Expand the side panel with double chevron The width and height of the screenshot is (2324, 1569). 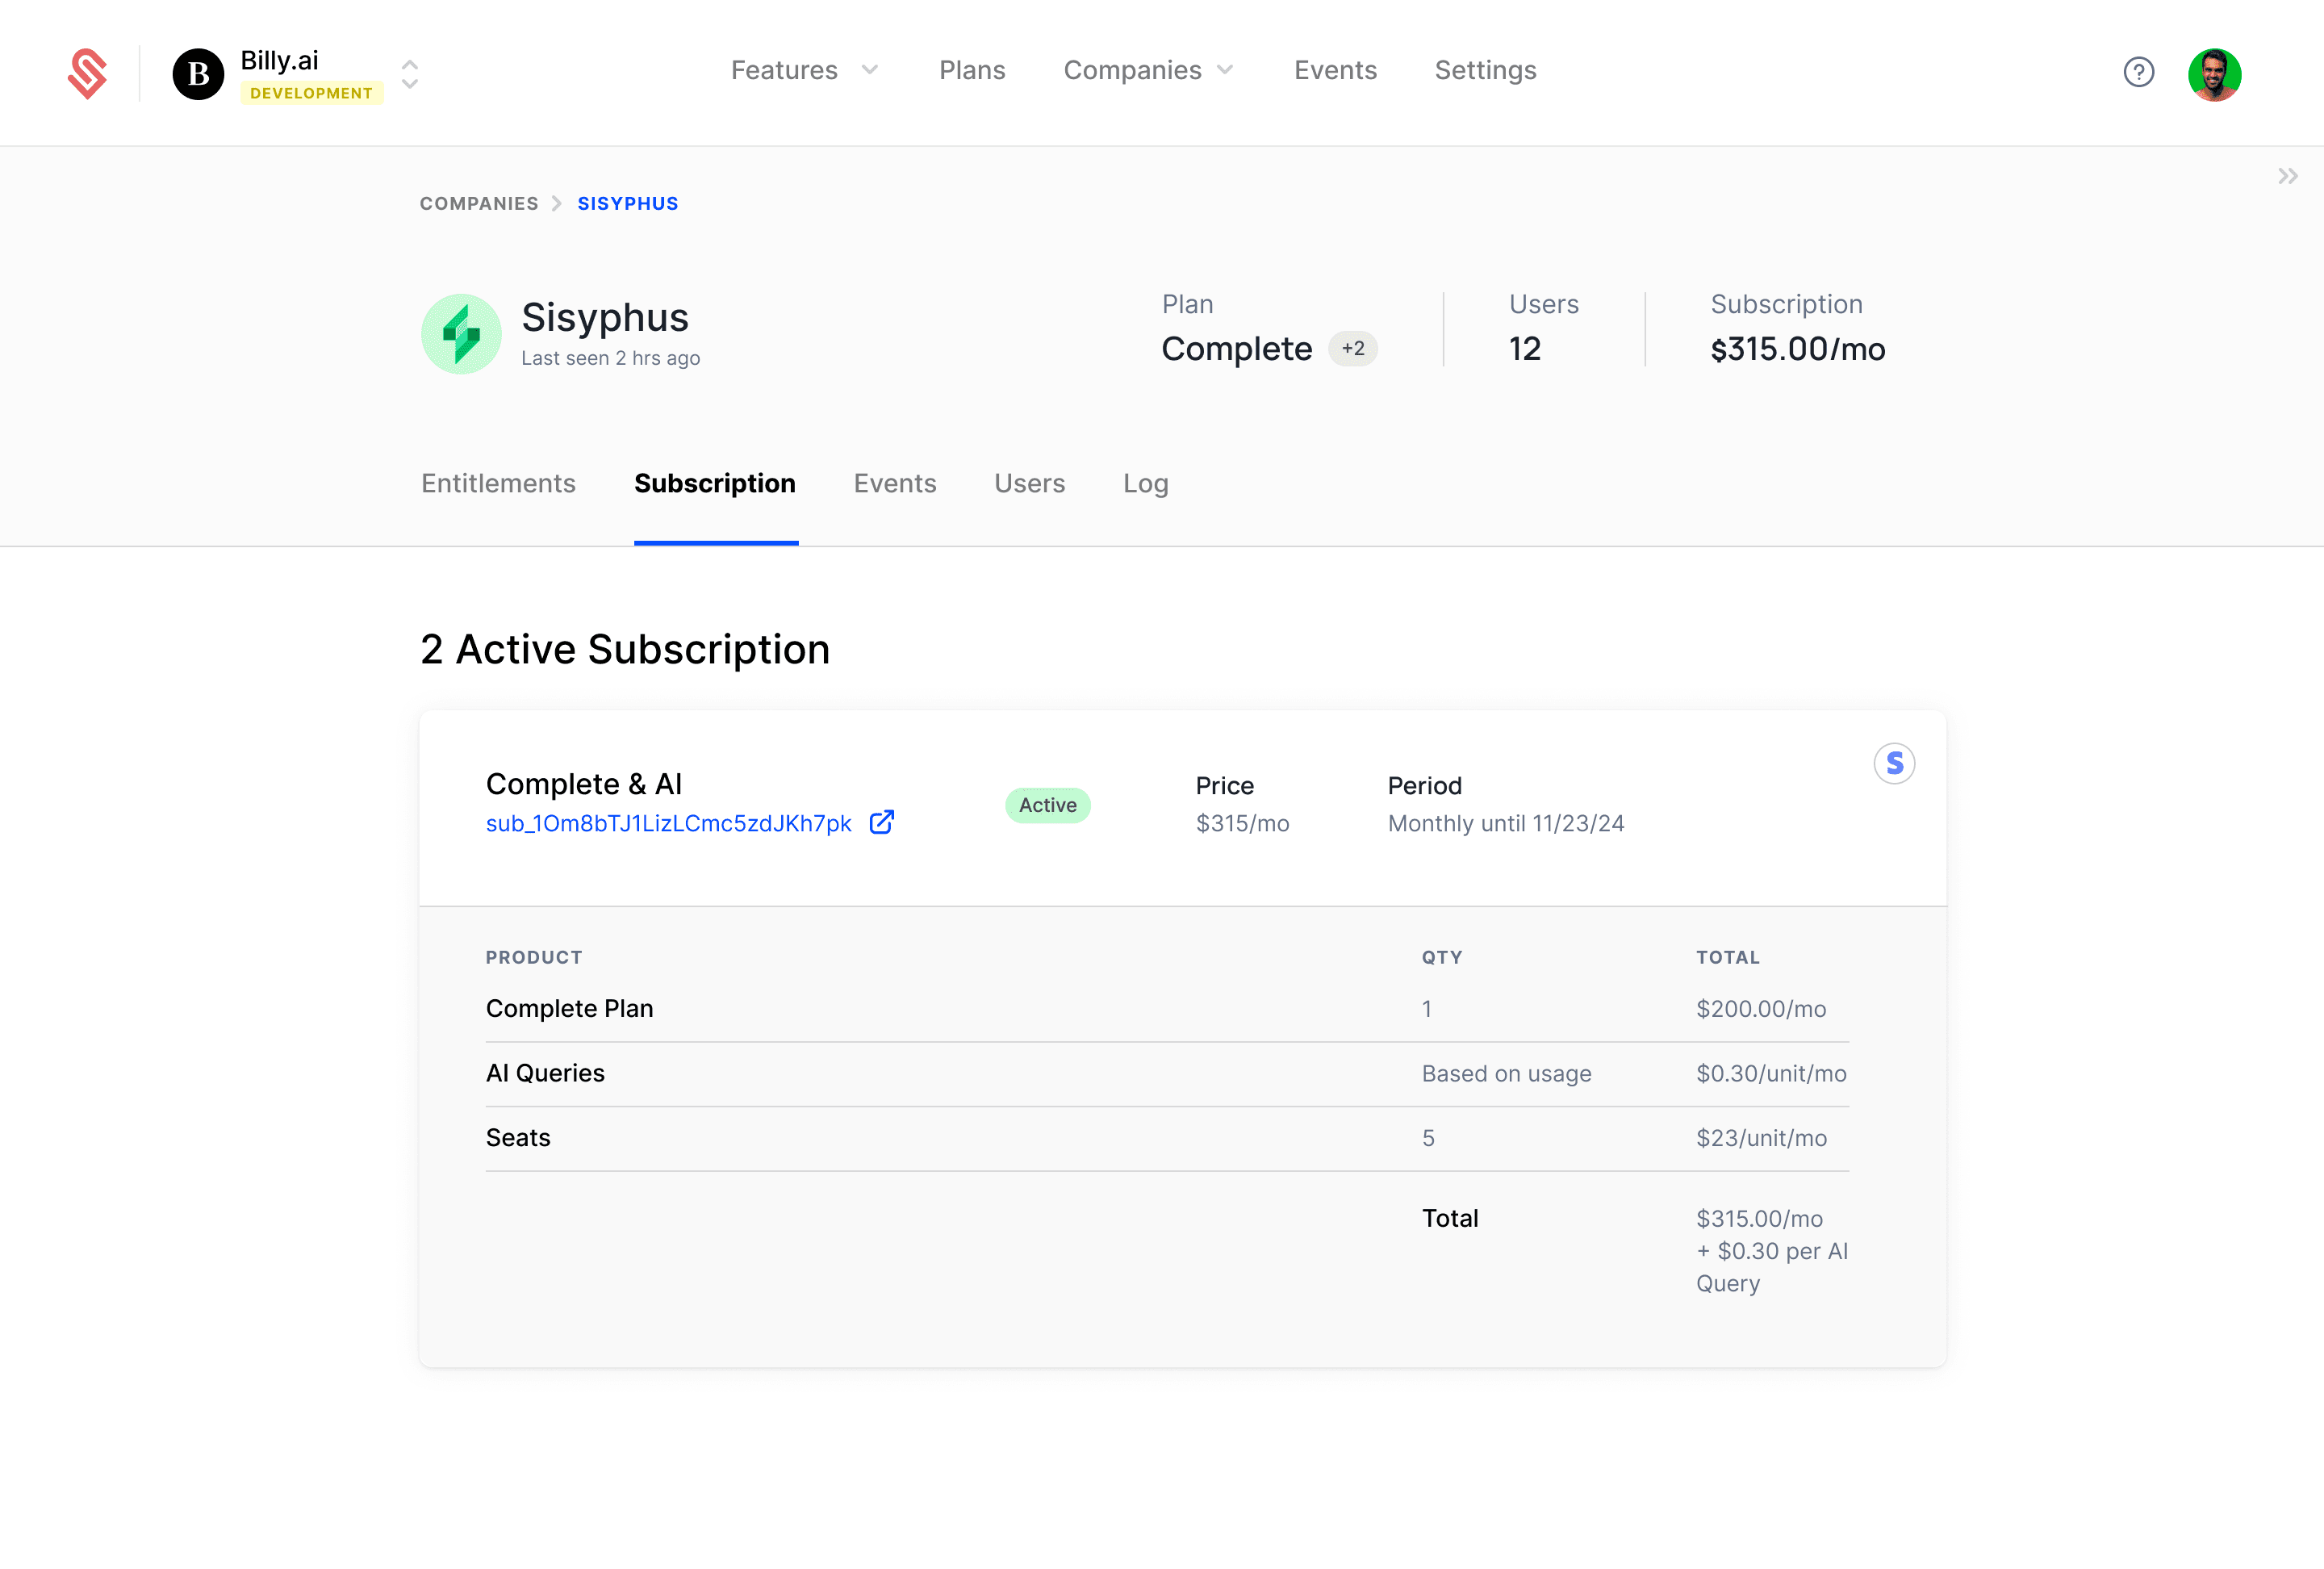(x=2287, y=177)
